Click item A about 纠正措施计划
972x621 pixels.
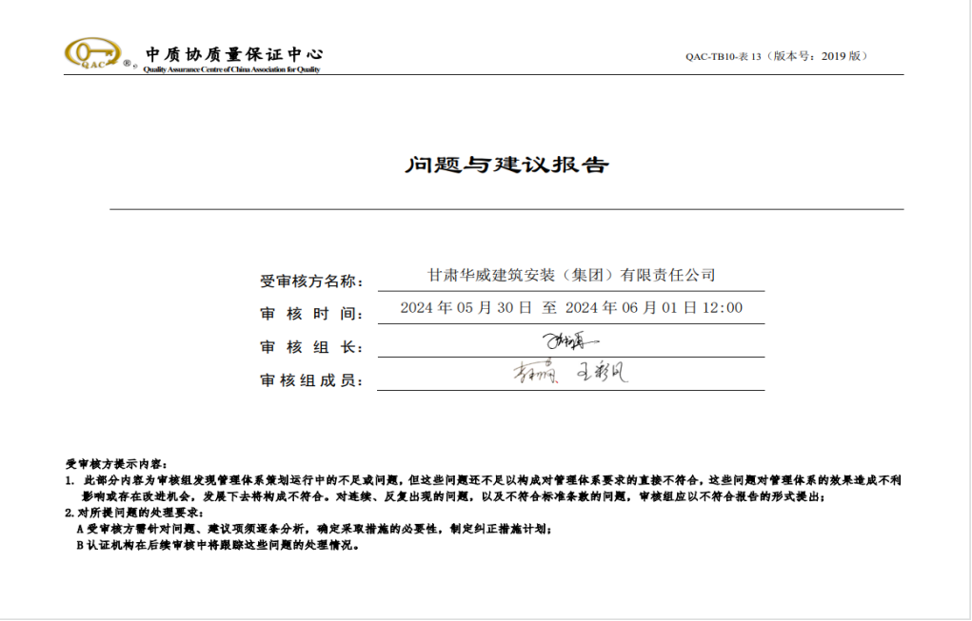point(314,529)
